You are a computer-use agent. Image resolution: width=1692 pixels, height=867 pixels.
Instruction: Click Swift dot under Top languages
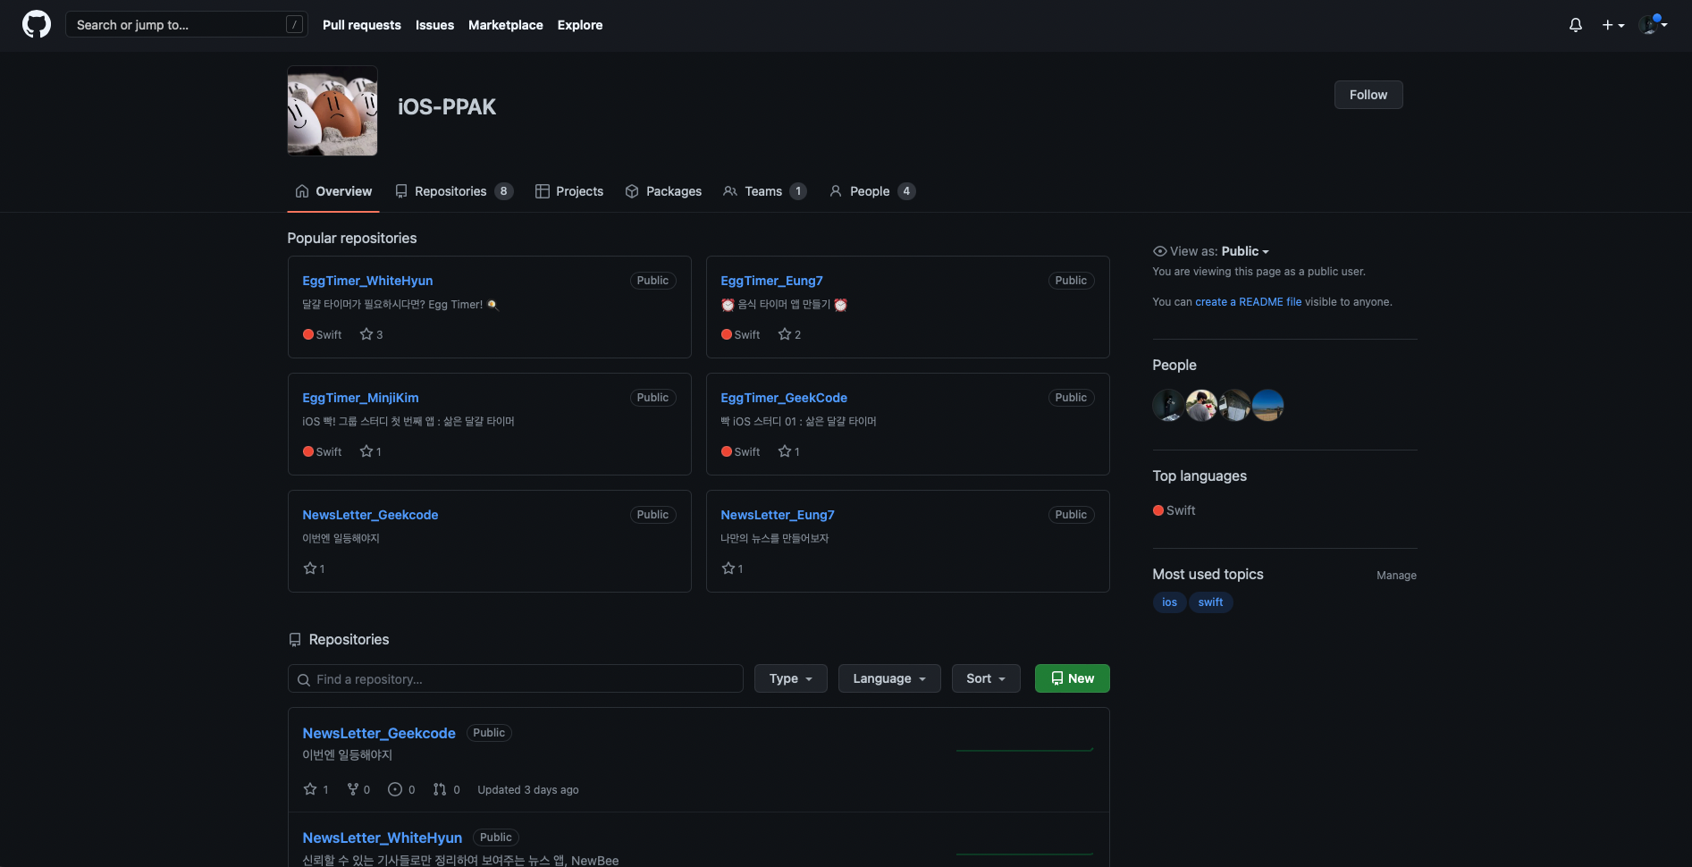coord(1158,510)
